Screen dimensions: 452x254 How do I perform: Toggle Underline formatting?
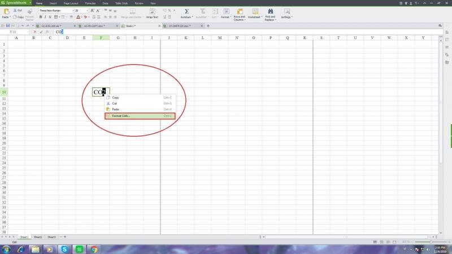pos(51,17)
